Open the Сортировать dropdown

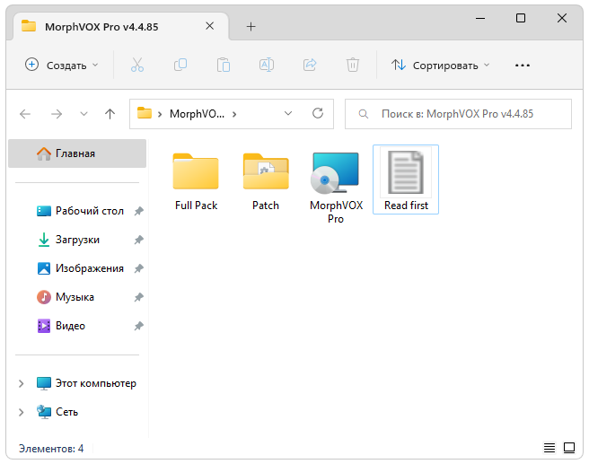pos(441,65)
